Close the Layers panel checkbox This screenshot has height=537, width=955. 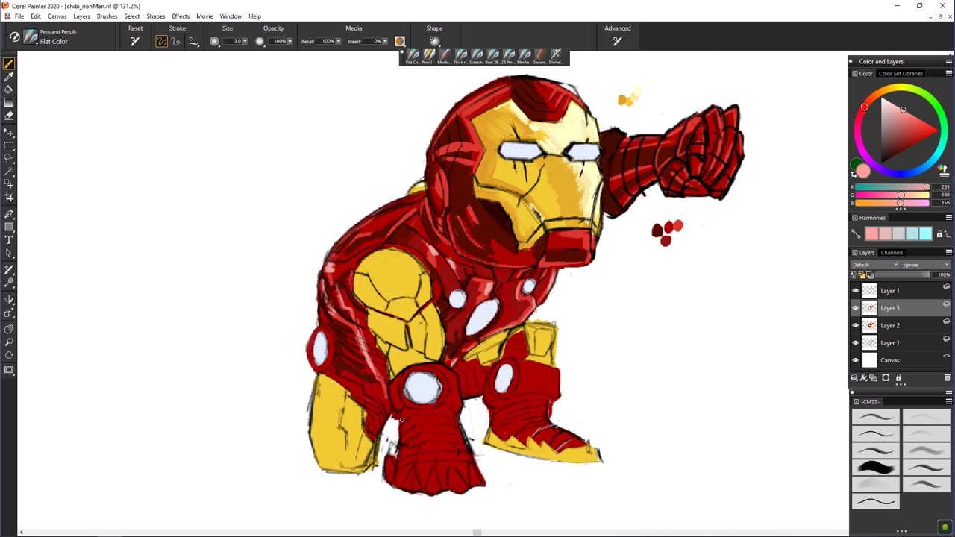[x=855, y=252]
